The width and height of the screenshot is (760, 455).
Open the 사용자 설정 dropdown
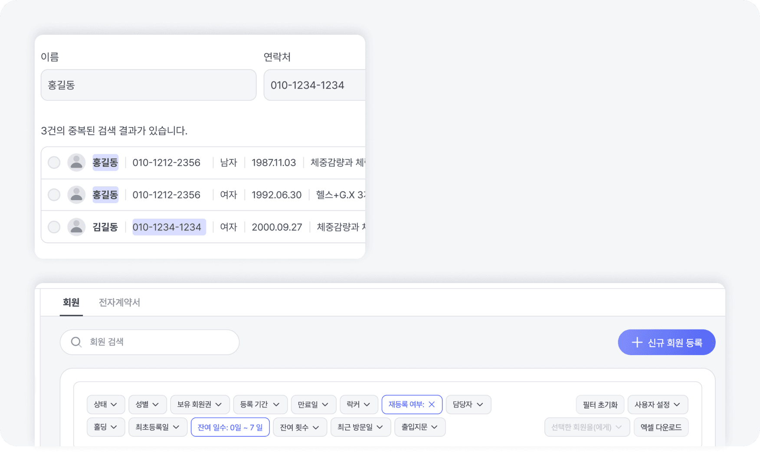coord(658,404)
